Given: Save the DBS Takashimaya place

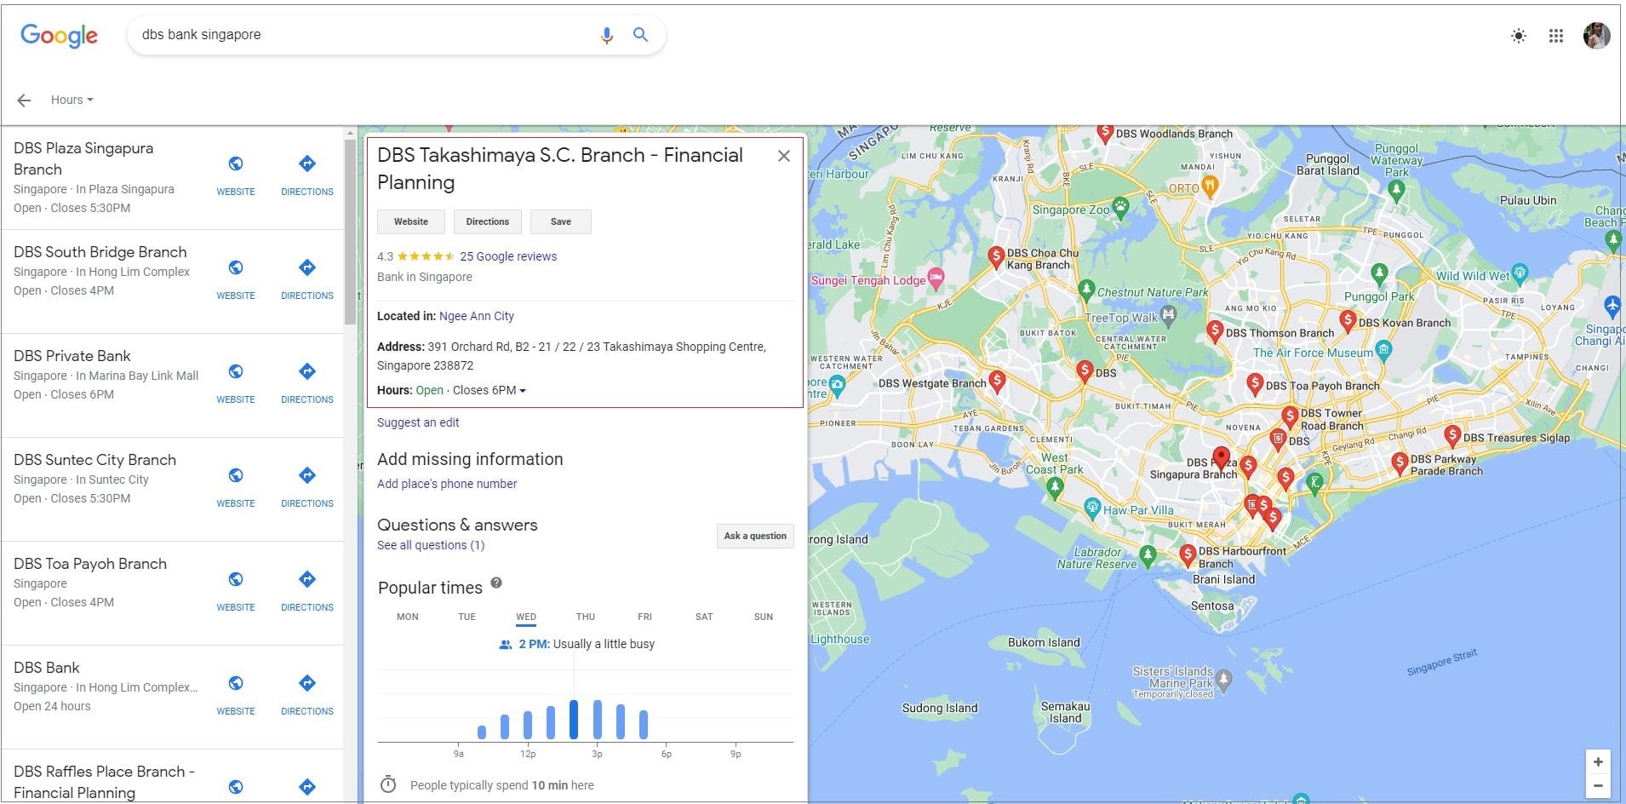Looking at the screenshot, I should [x=561, y=221].
